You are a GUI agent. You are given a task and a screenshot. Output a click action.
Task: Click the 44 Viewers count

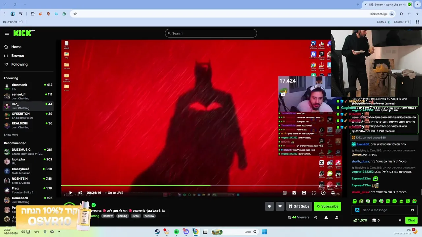[298, 217]
